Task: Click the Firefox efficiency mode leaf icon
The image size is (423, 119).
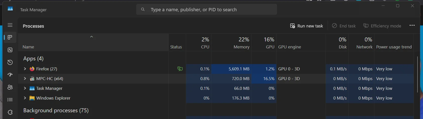Action: point(180,69)
